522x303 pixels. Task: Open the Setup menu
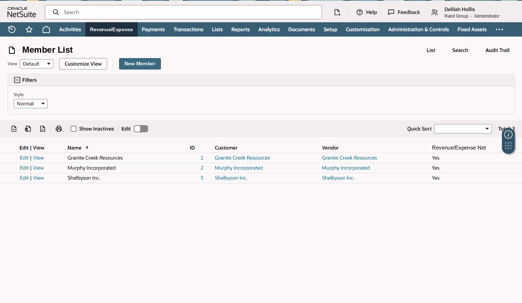(330, 29)
